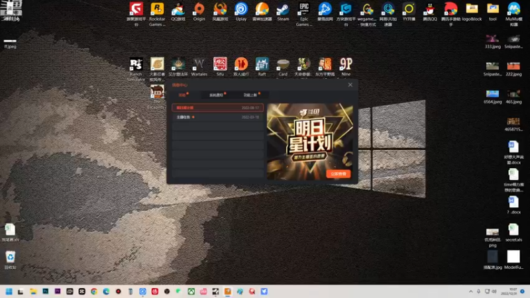Open the QQ游戏 desktop shortcut
The image size is (530, 298).
pos(178,12)
